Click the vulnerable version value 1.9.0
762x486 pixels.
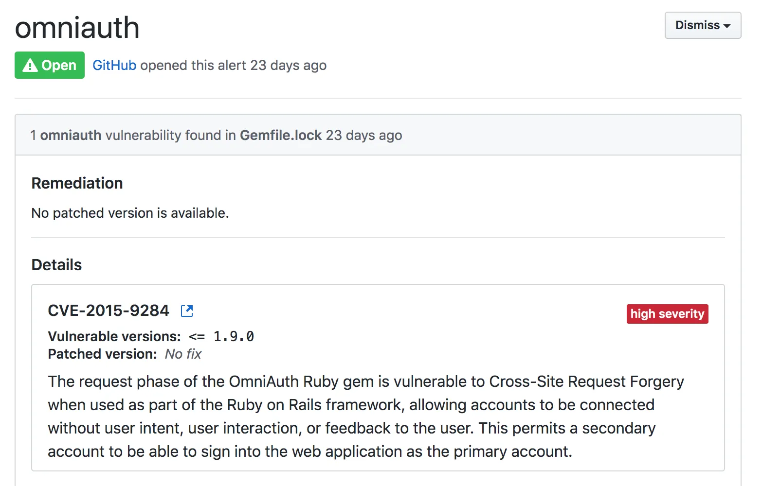click(234, 336)
